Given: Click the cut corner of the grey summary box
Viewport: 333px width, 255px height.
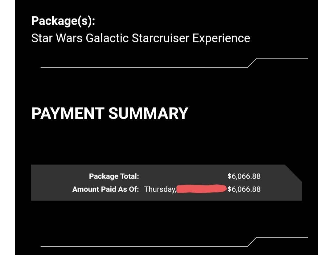Looking at the screenshot, I should [x=293, y=173].
